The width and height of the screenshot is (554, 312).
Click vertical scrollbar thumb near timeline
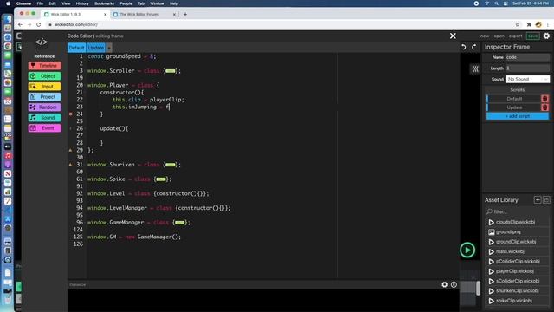click(x=478, y=288)
